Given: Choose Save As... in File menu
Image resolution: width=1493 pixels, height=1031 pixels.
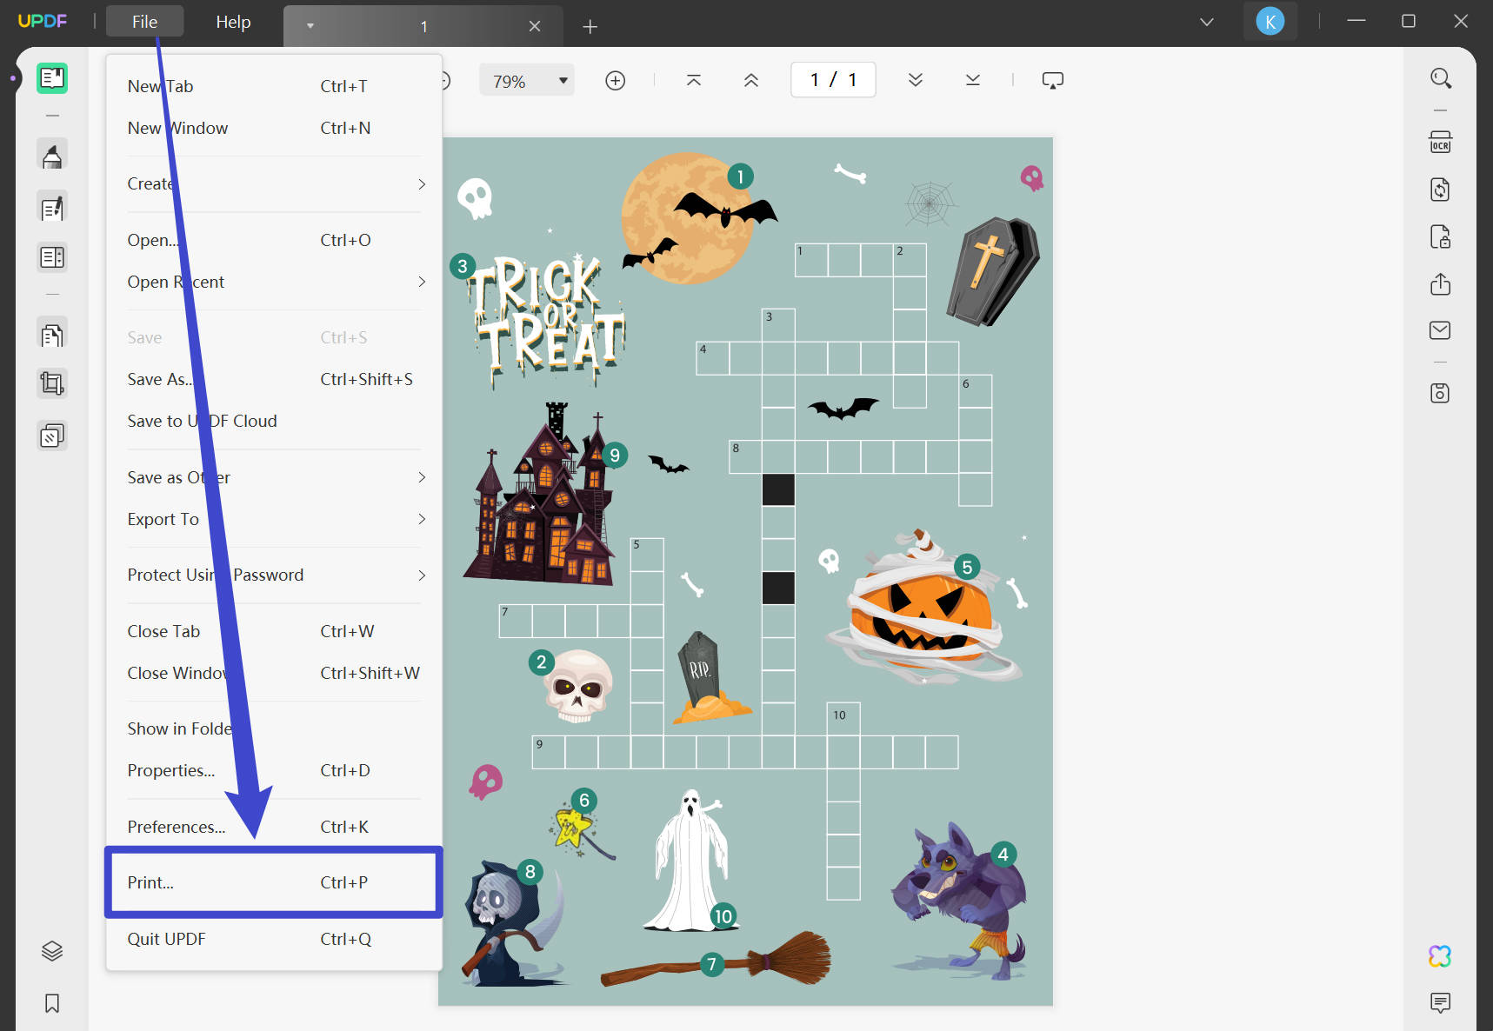Looking at the screenshot, I should click(x=275, y=379).
